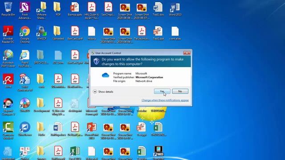Select the Google Chrome shortcut icon
This screenshot has height=160, width=285.
click(25, 35)
